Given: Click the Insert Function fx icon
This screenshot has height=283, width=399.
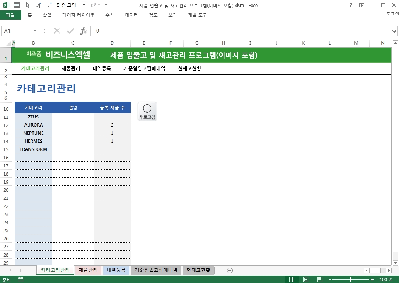Looking at the screenshot, I should (84, 31).
